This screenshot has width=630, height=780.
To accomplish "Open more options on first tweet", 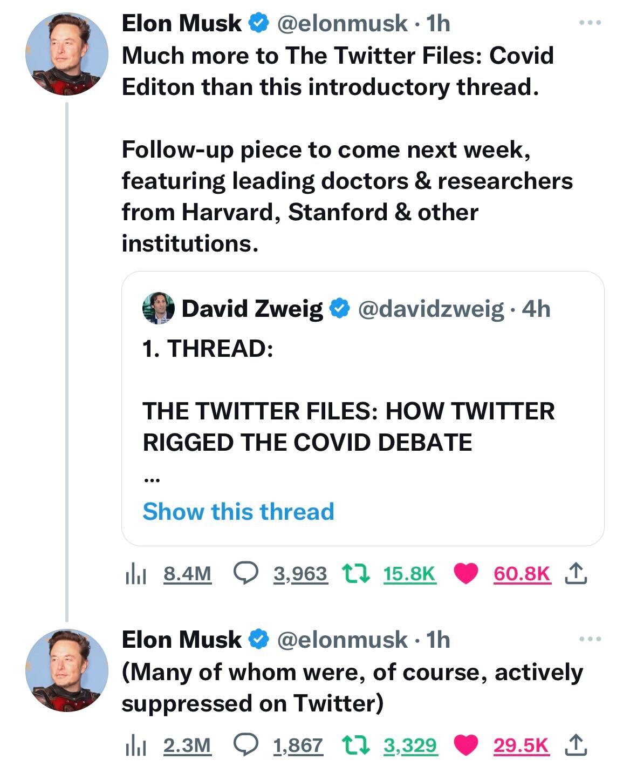I will (x=590, y=23).
